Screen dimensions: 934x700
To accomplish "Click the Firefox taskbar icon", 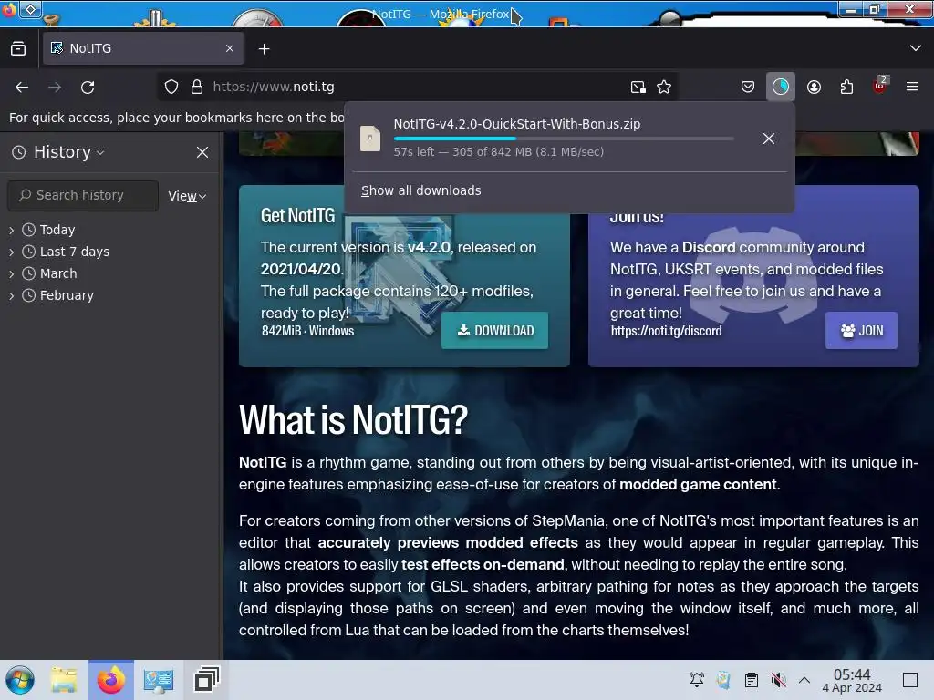I will coord(111,680).
